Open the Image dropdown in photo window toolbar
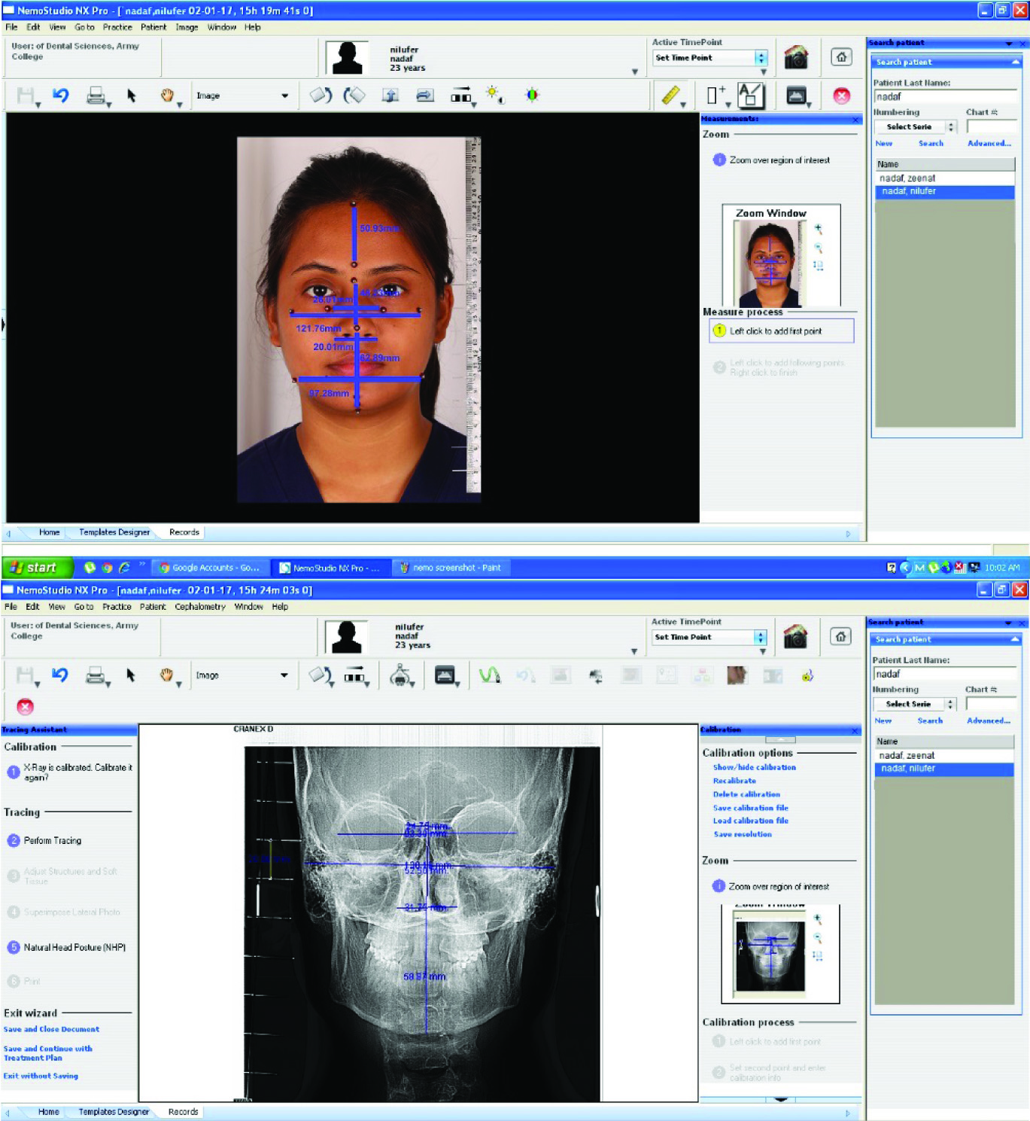Screen dimensions: 1030x1121 [284, 96]
